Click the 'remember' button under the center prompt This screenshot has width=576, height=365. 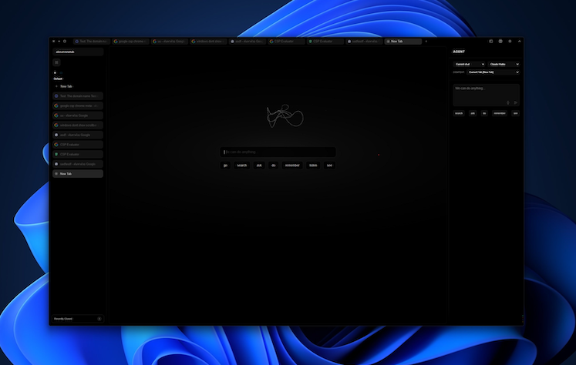pyautogui.click(x=292, y=166)
